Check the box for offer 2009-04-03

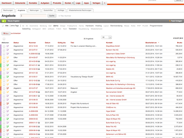click(x=4, y=135)
